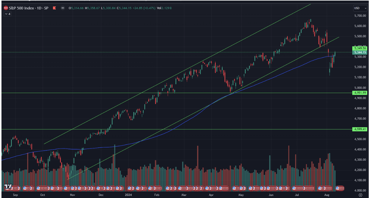Click the Aug label on the time axis
369x198 pixels.
[x=326, y=195]
